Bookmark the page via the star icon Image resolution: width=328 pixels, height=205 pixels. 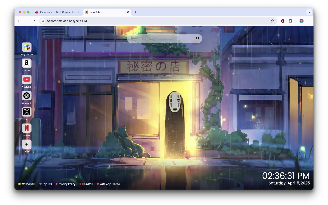272,21
